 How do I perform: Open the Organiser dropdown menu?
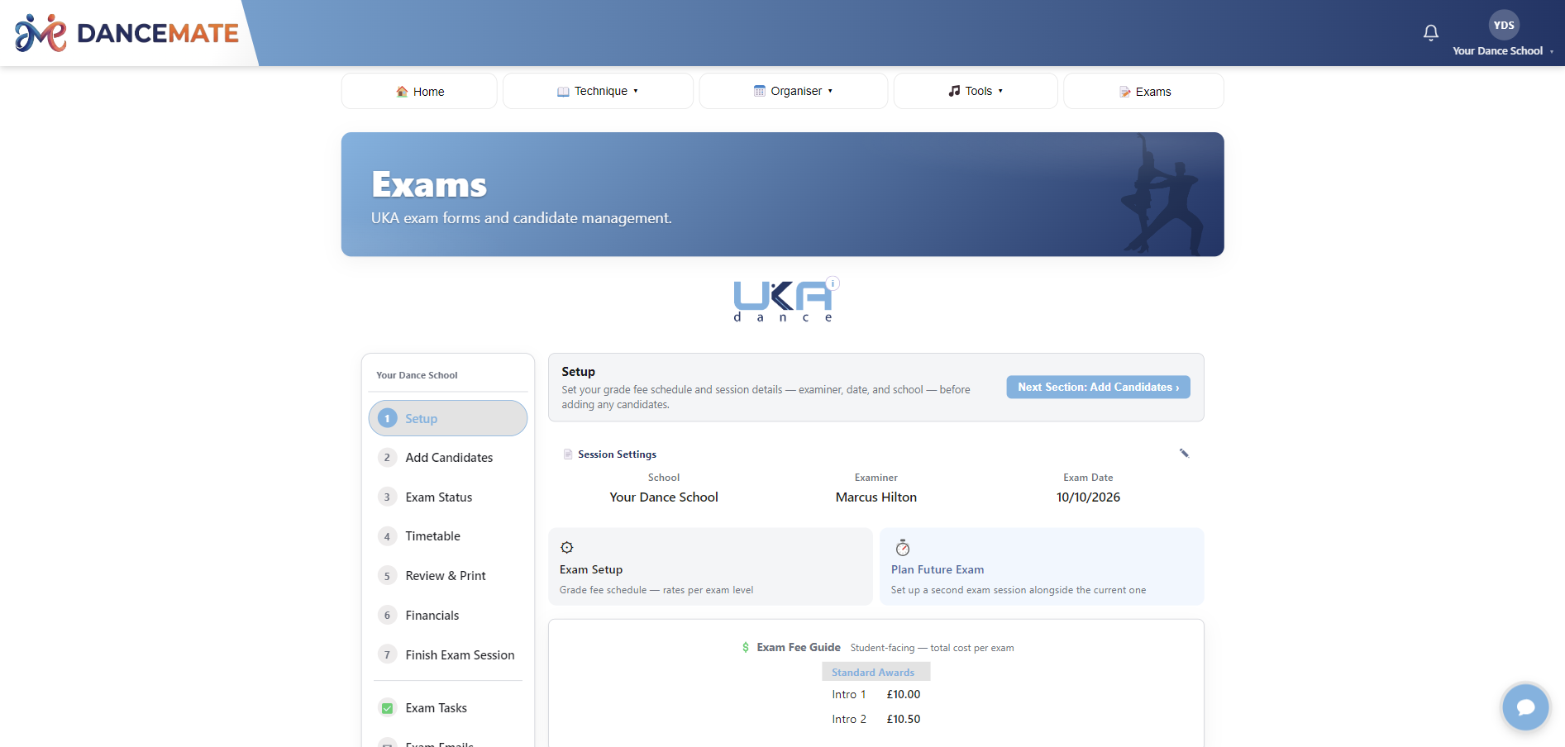[x=793, y=91]
